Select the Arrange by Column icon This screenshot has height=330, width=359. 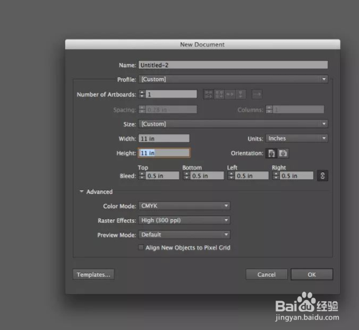pos(241,95)
